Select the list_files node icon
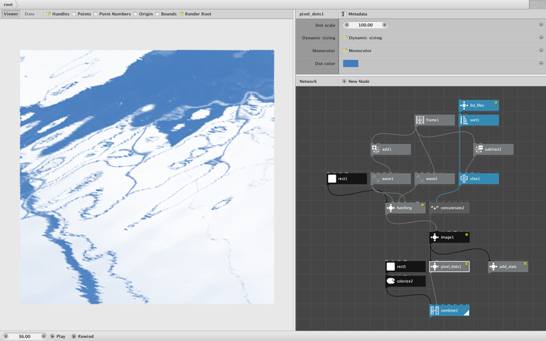 click(x=464, y=105)
